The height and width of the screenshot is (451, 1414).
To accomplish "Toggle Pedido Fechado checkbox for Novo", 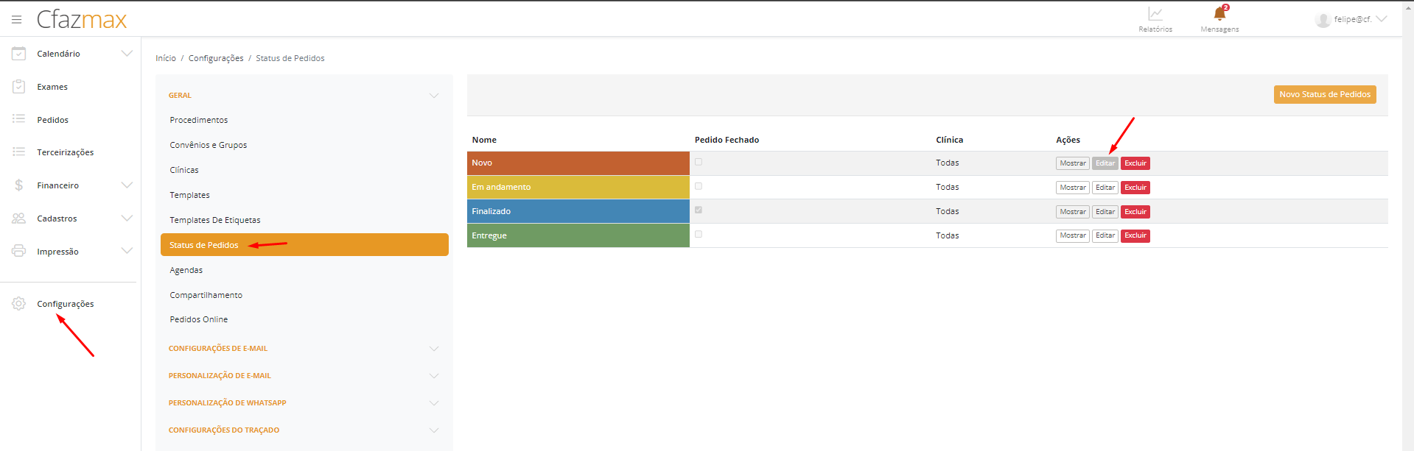I will tap(699, 162).
